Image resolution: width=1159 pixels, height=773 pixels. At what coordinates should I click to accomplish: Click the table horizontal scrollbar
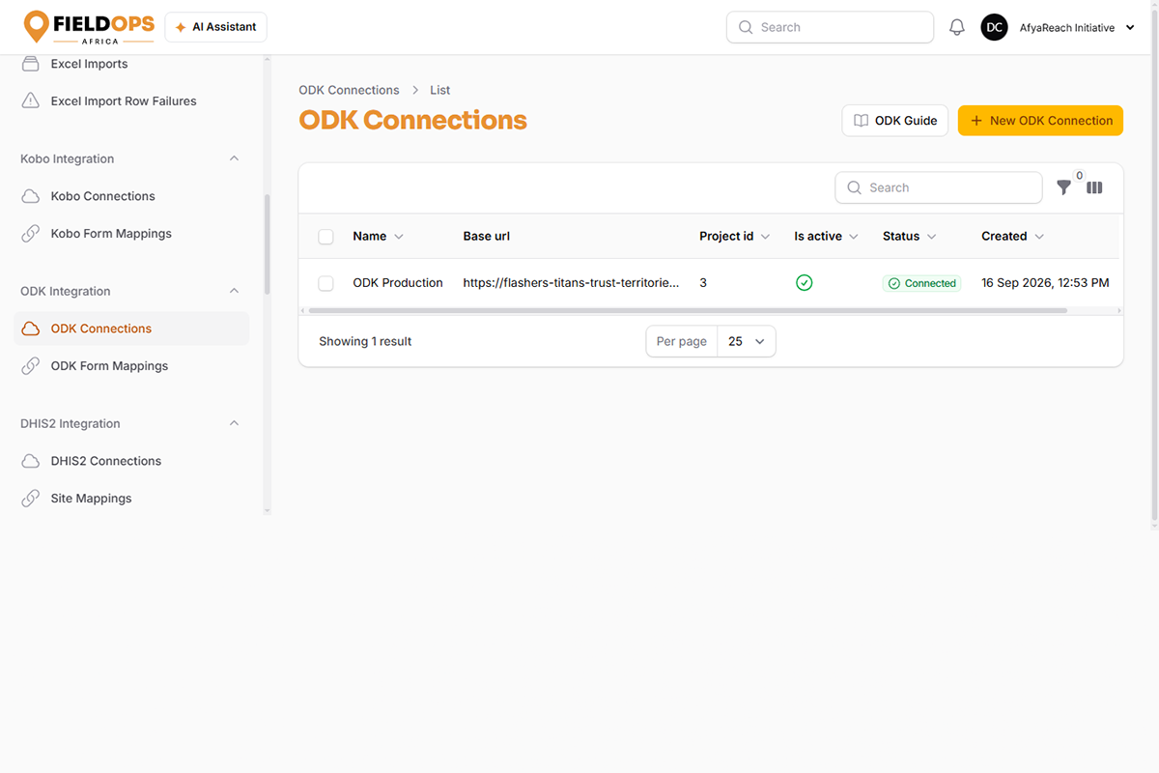687,311
